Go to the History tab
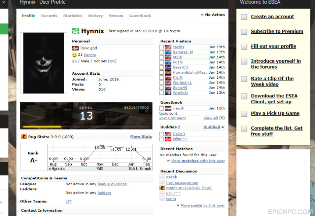 95,16
